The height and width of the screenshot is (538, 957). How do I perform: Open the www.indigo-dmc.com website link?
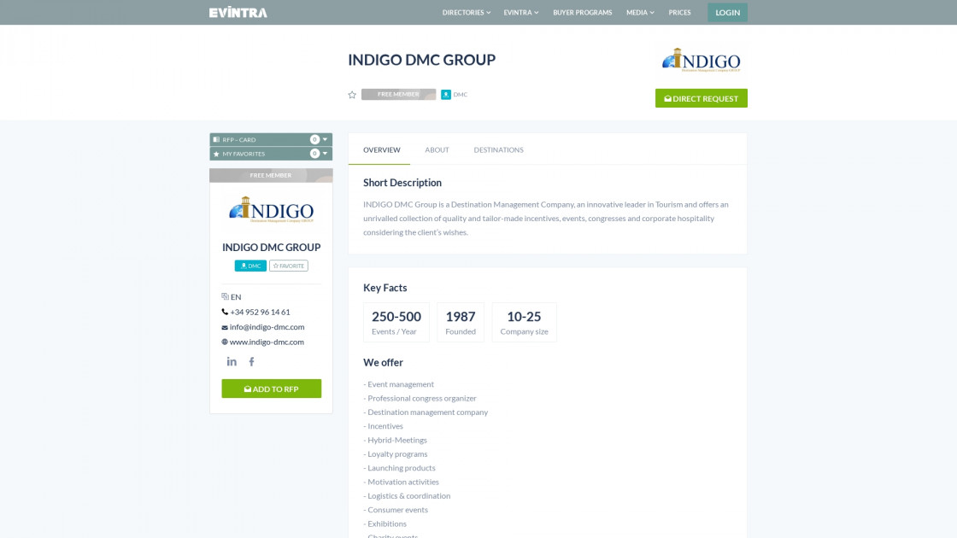[x=266, y=342]
